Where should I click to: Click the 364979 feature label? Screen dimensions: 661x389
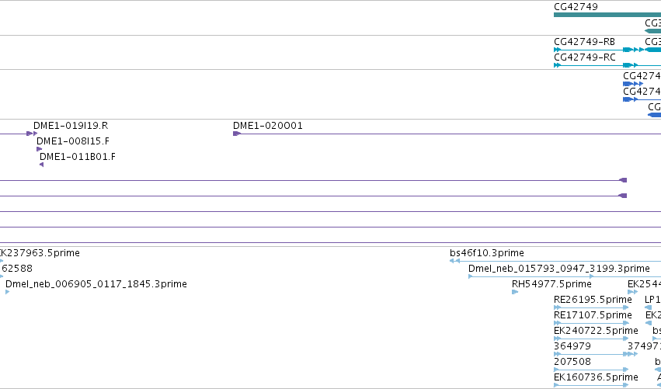572,346
